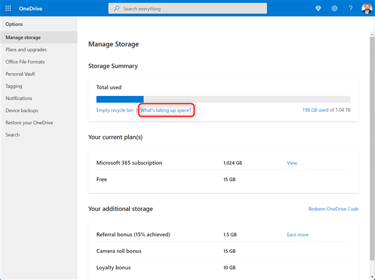Click Microsoft 365 subscription row label
The image size is (375, 280).
(x=129, y=163)
